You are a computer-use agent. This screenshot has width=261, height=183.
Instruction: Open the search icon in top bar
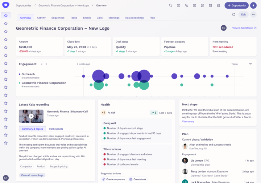click(170, 5)
